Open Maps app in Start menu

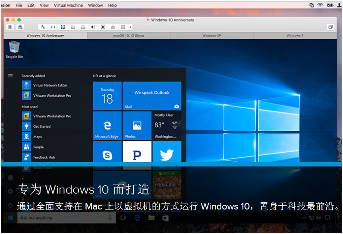pyautogui.click(x=32, y=137)
